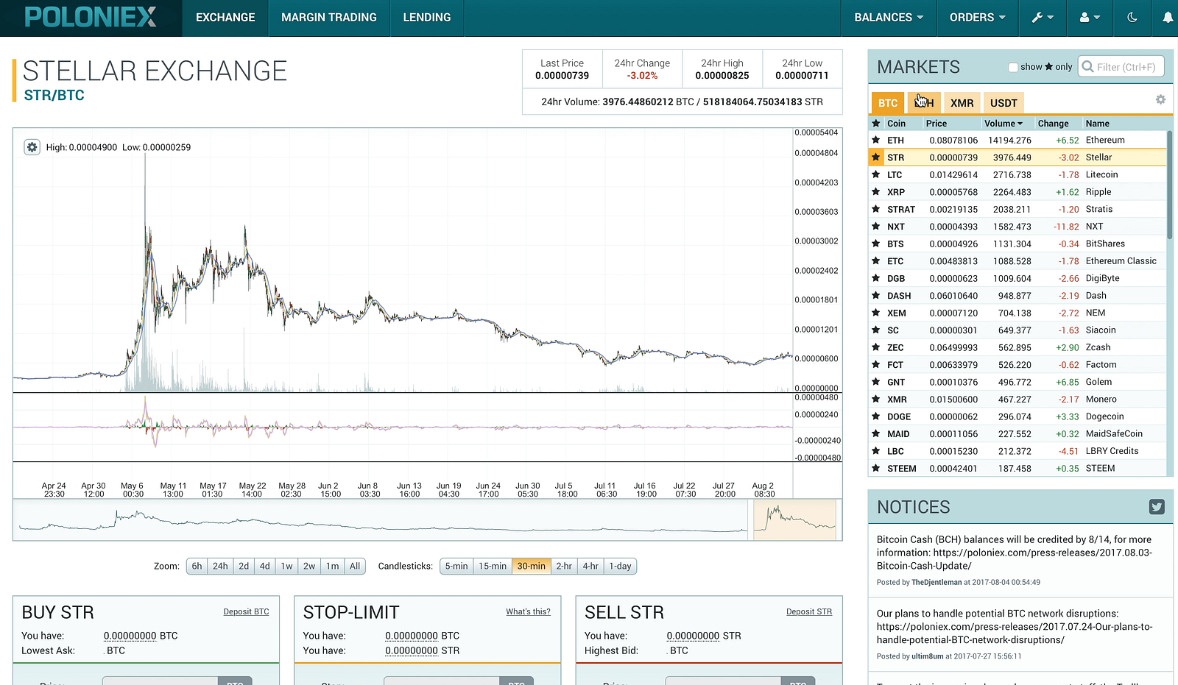Viewport: 1178px width, 685px height.
Task: Focus the markets Filter search field
Action: pyautogui.click(x=1121, y=67)
